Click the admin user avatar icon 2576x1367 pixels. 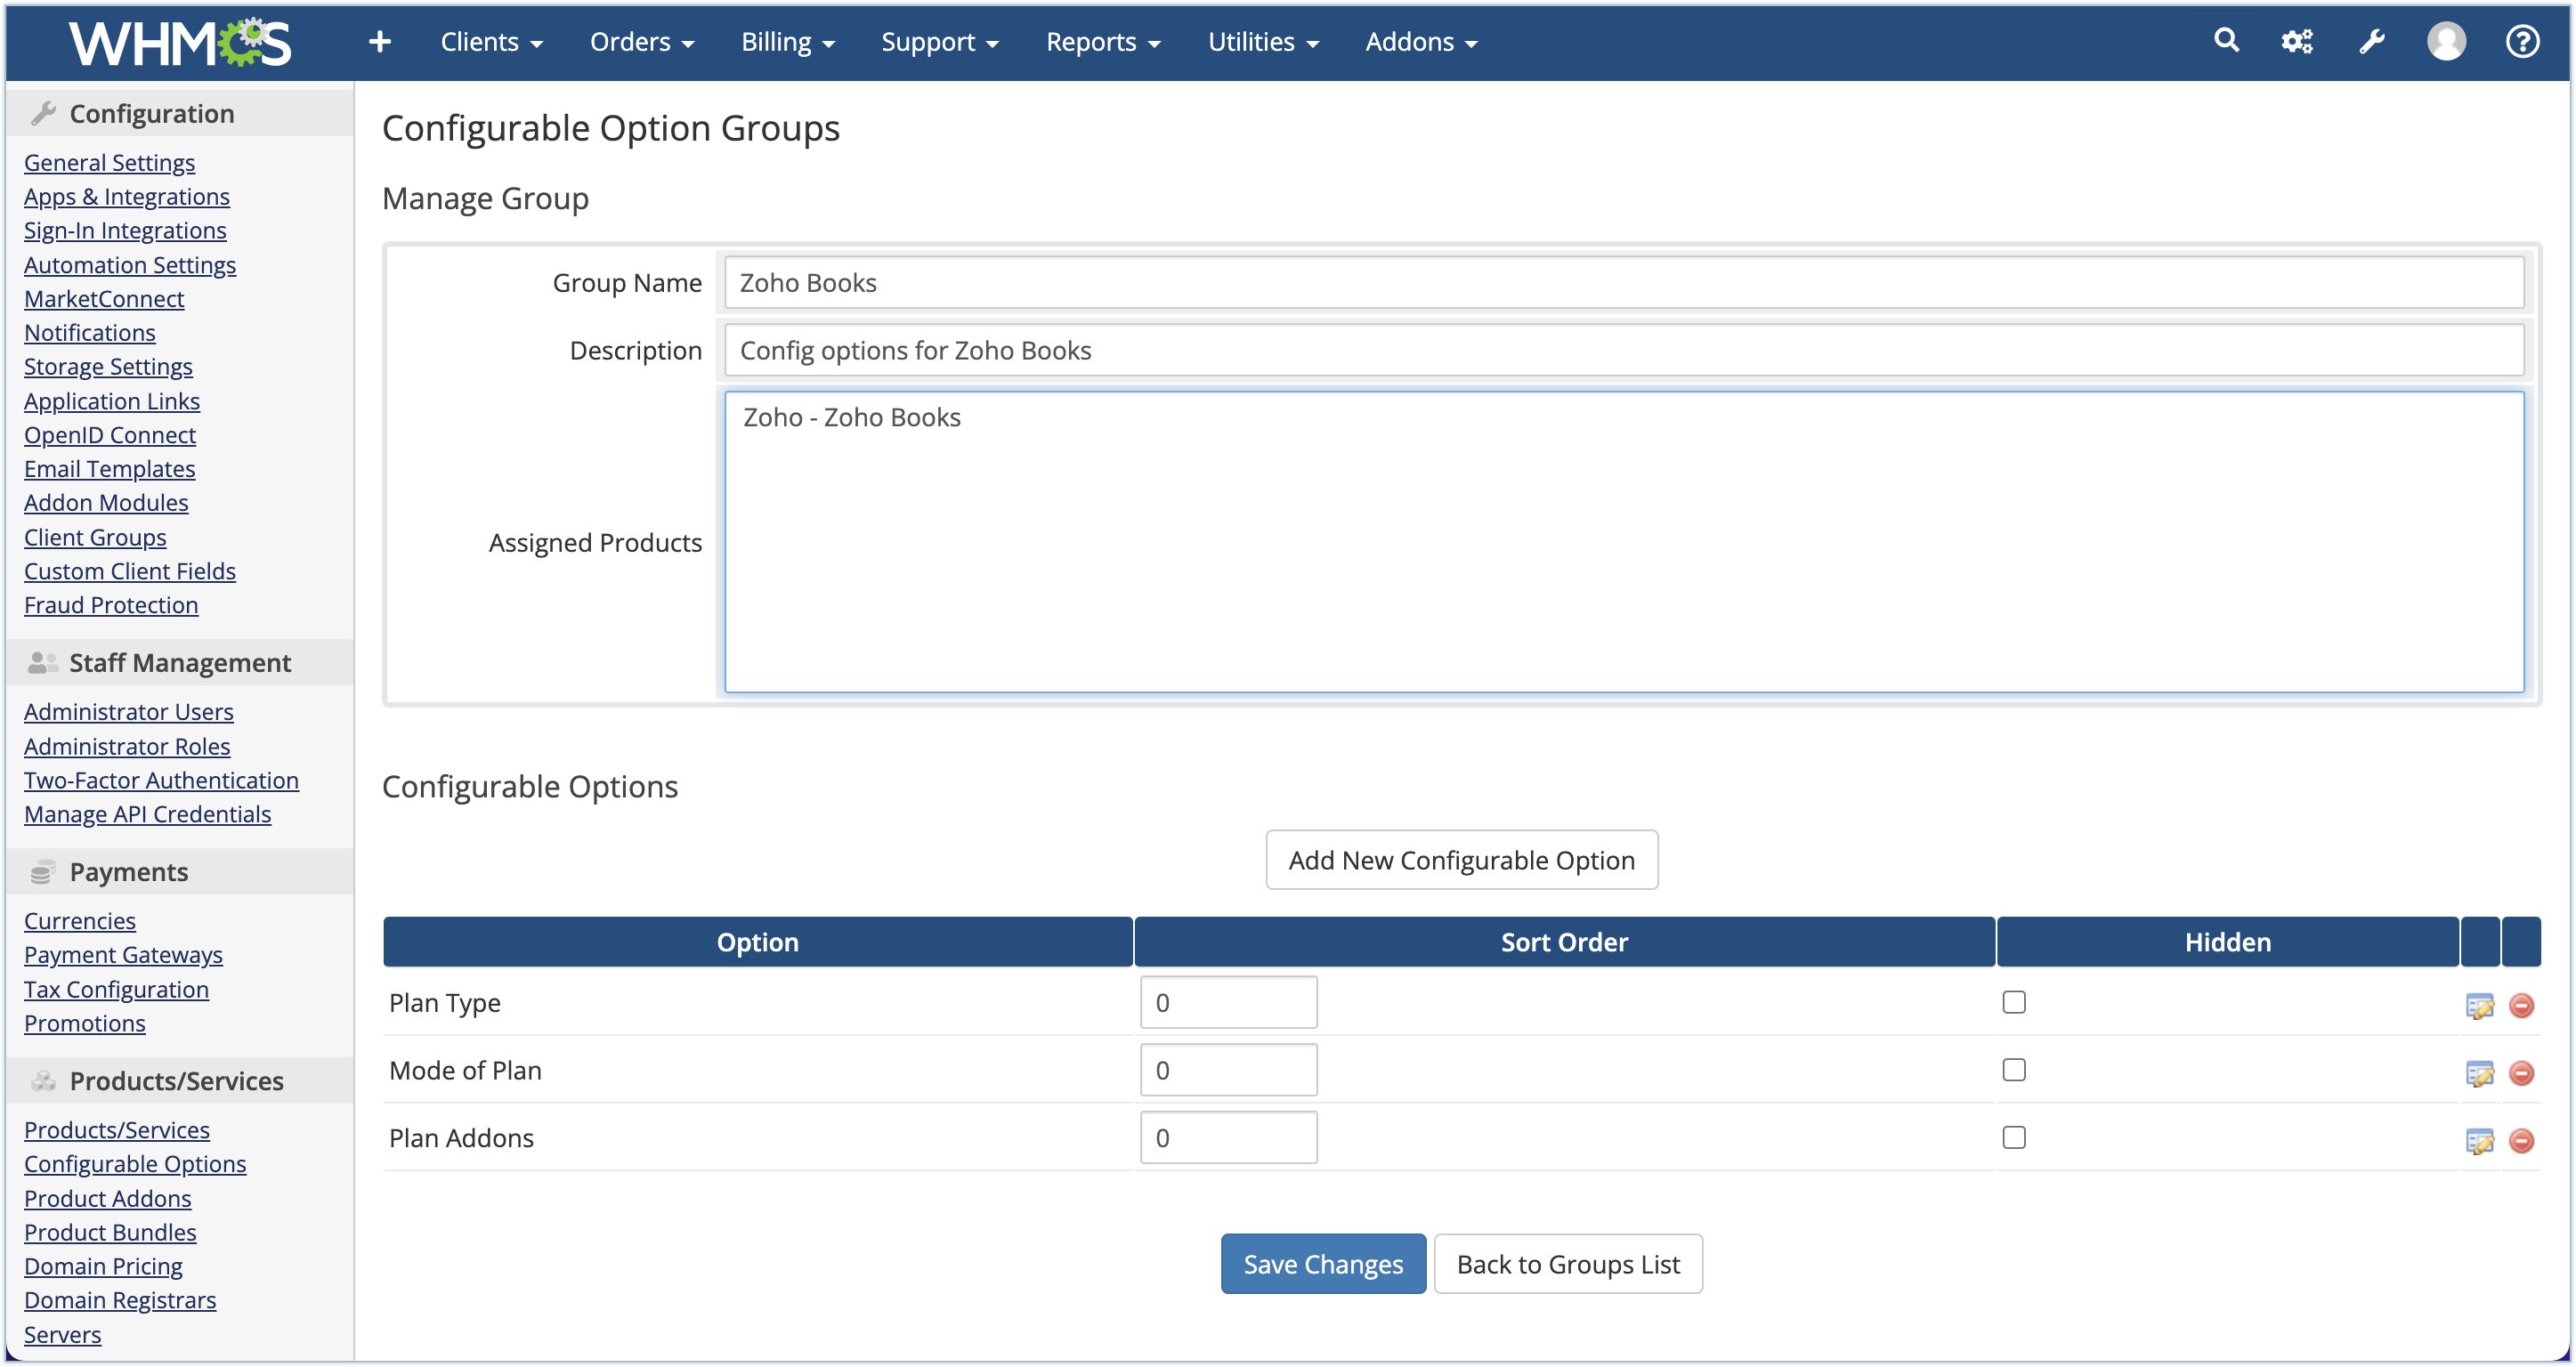click(x=2446, y=41)
